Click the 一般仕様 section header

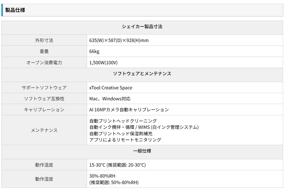click(142, 151)
